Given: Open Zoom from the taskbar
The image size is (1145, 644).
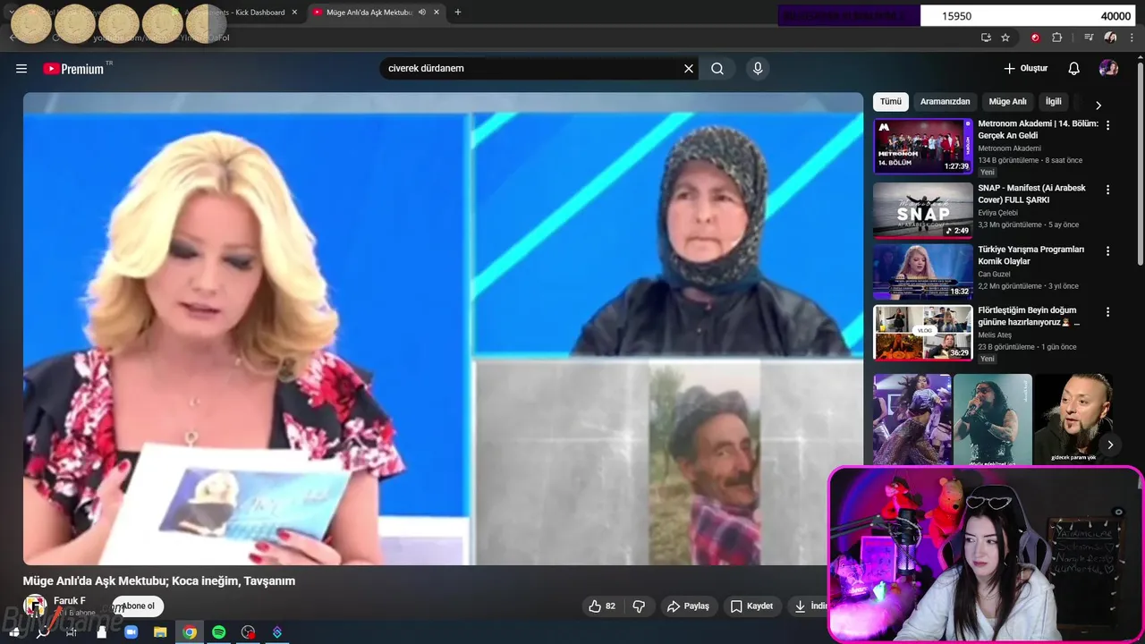Looking at the screenshot, I should [x=131, y=632].
